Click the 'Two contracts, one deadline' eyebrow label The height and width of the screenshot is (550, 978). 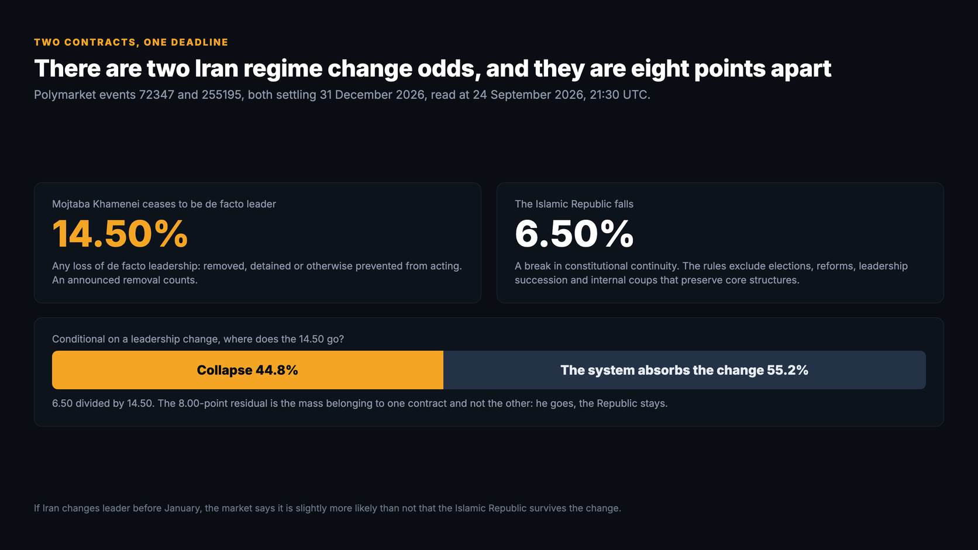click(x=131, y=42)
